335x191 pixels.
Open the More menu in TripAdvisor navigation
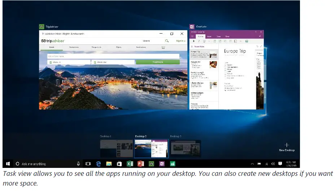(x=163, y=47)
